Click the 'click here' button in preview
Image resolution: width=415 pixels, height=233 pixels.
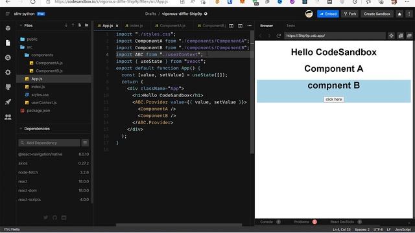tap(333, 99)
